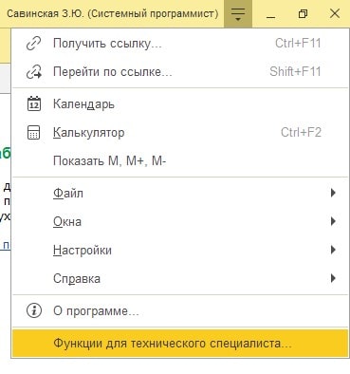Open Получить ссылку... menu item
Image resolution: width=350 pixels, height=374 pixels.
pyautogui.click(x=180, y=44)
